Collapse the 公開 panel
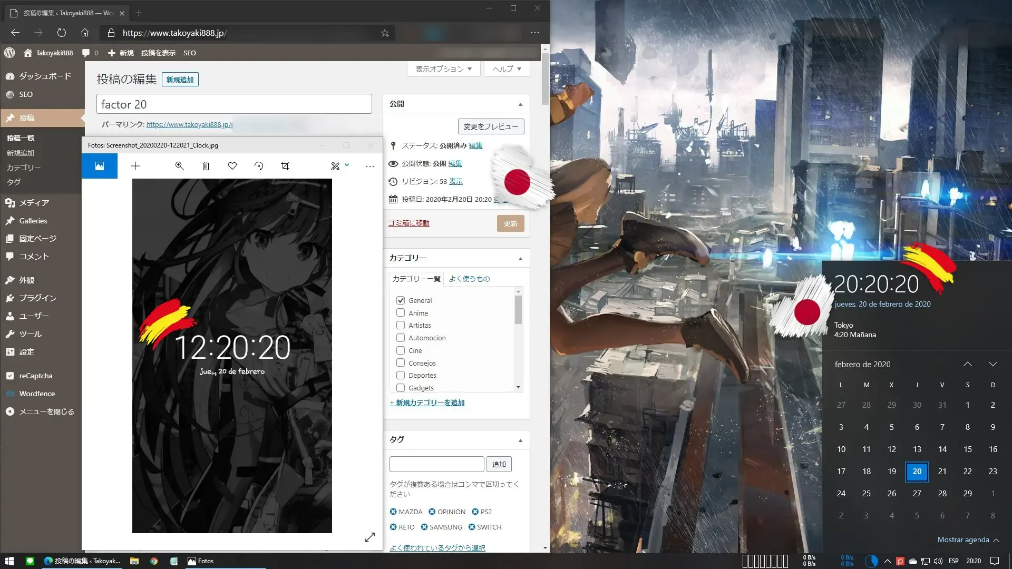The image size is (1012, 569). [520, 104]
